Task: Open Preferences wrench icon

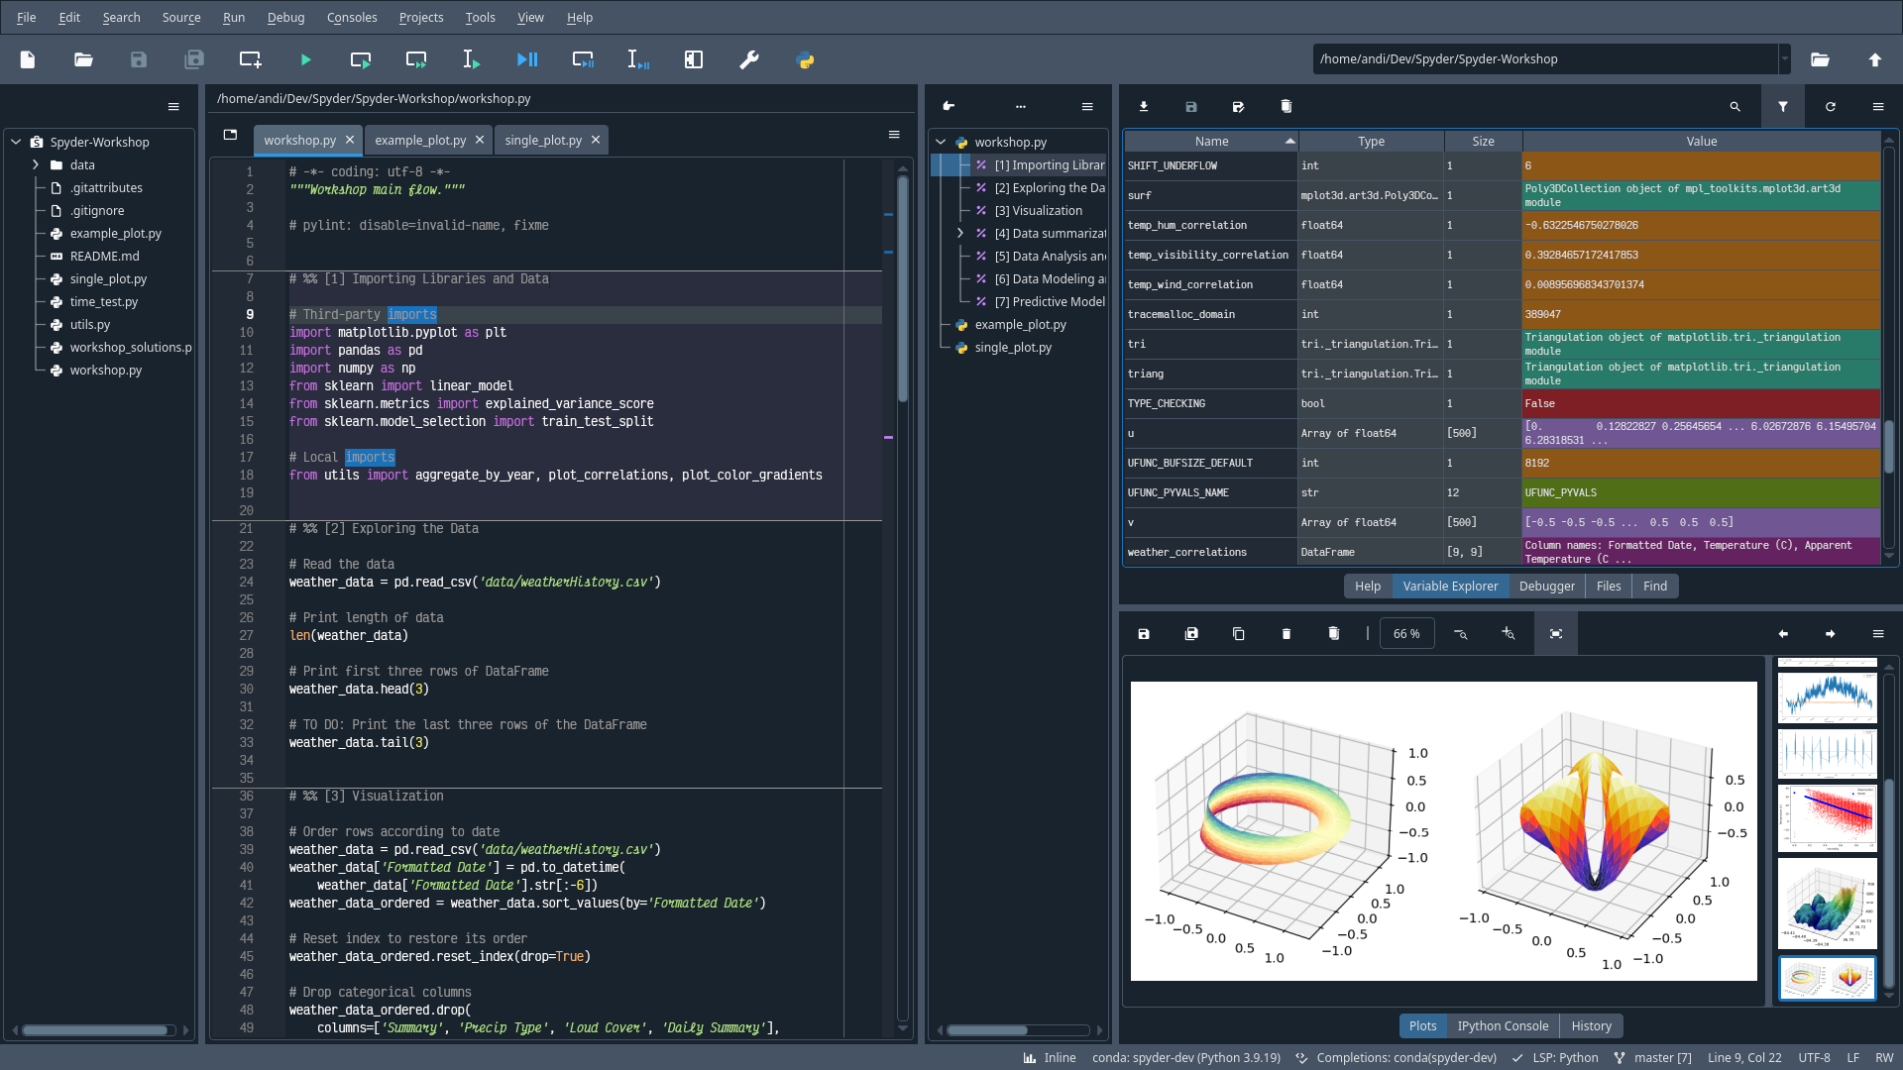Action: point(749,60)
